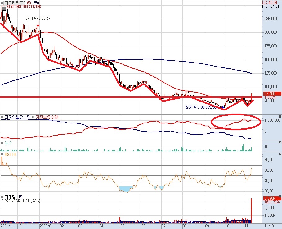Click the 06 month date axis label

[143, 226]
